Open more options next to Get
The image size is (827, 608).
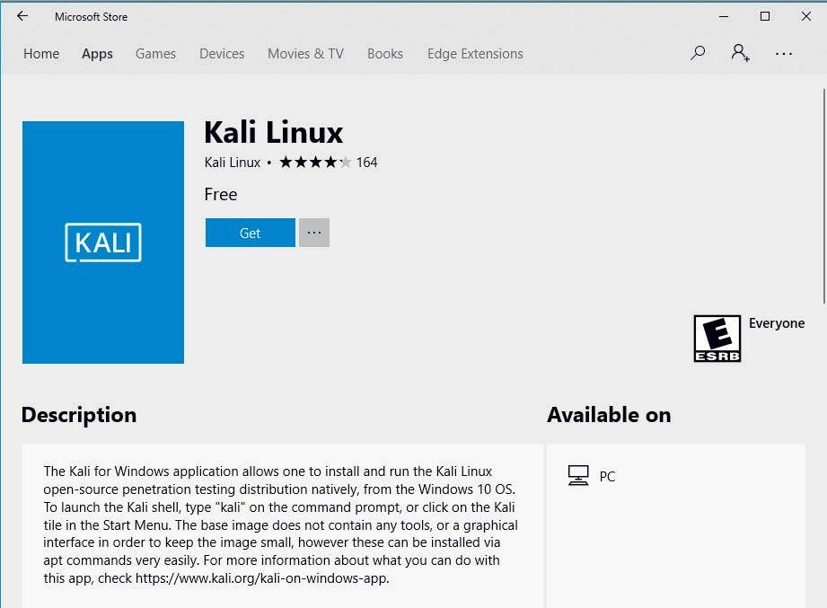click(314, 233)
